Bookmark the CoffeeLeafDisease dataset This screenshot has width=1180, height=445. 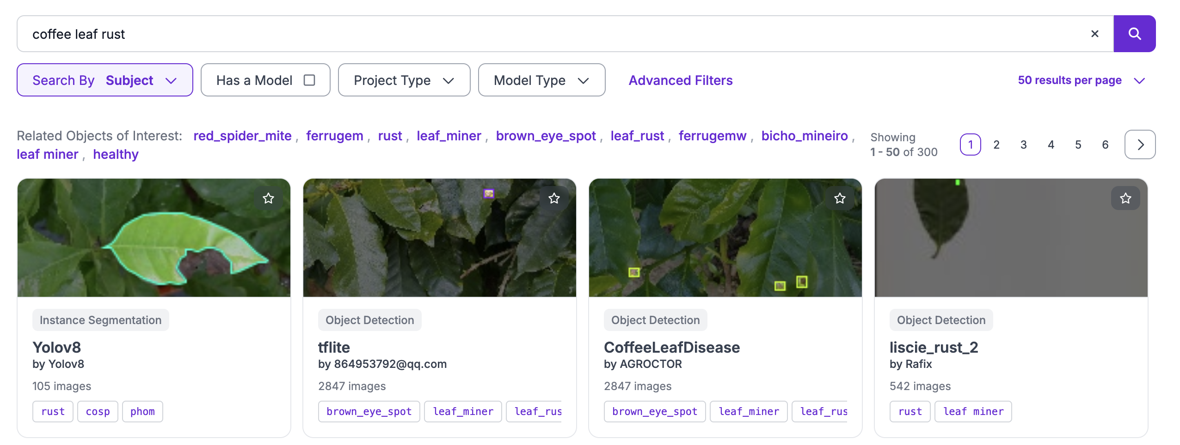pyautogui.click(x=840, y=198)
